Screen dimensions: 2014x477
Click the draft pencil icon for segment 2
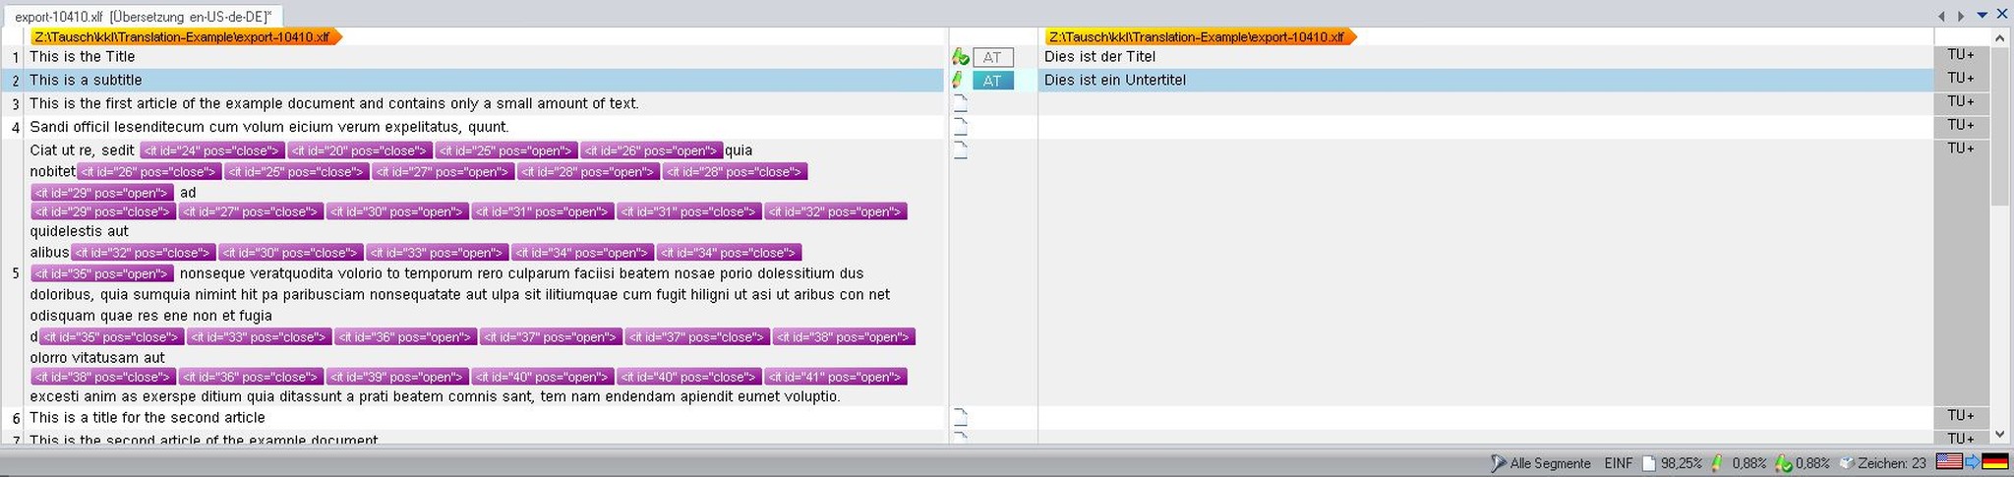click(x=958, y=80)
